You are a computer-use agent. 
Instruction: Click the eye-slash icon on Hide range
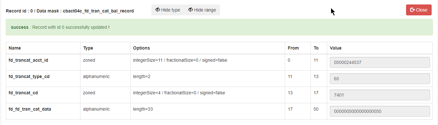click(191, 10)
